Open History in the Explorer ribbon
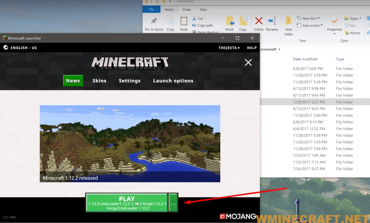The height and width of the screenshot is (223, 370). click(352, 33)
